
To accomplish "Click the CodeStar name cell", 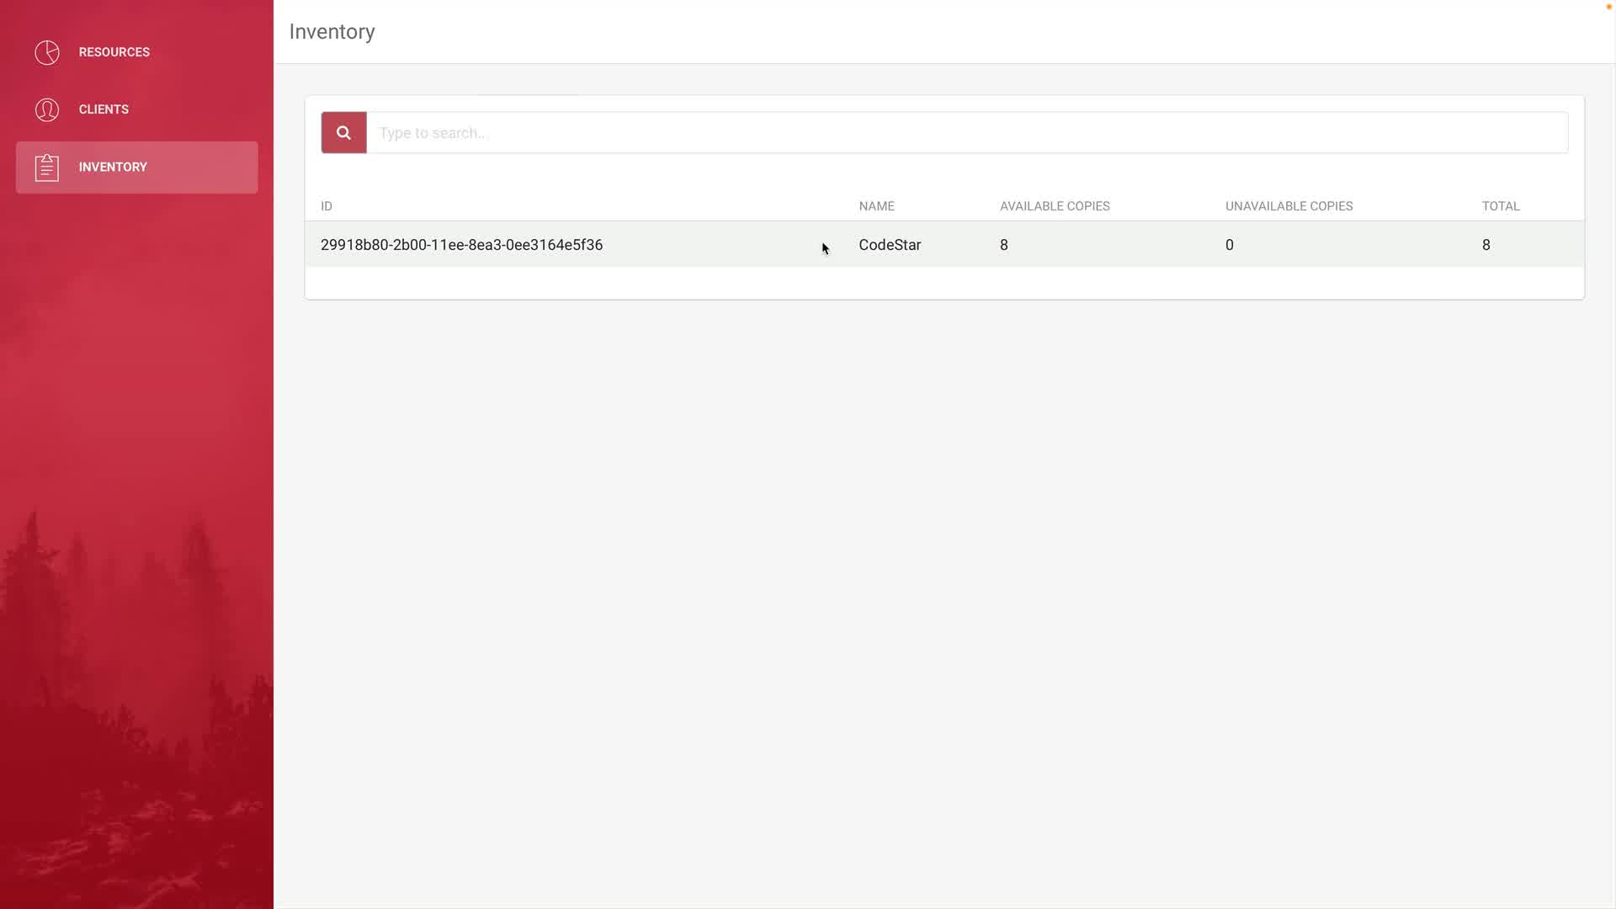I will [x=890, y=245].
